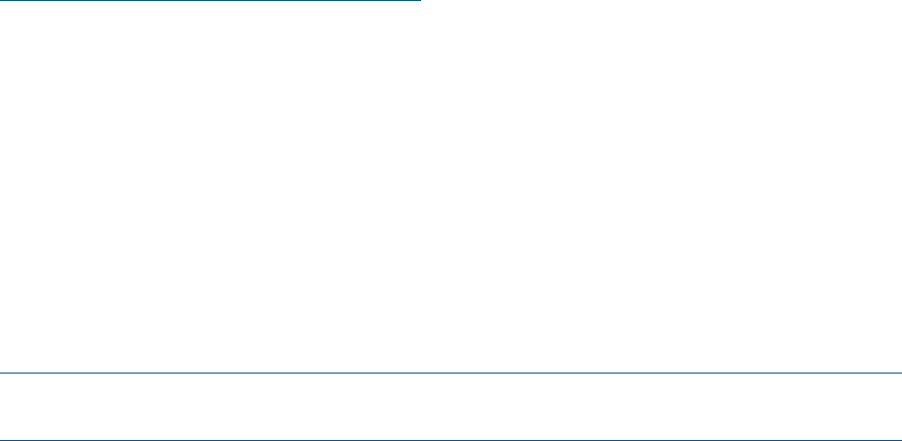Click the short blue line at top
Viewport: 902px width, 441px height.
211,1
